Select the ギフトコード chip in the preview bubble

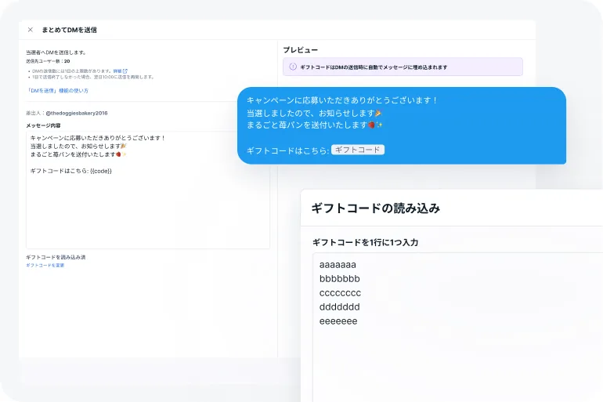pos(358,150)
